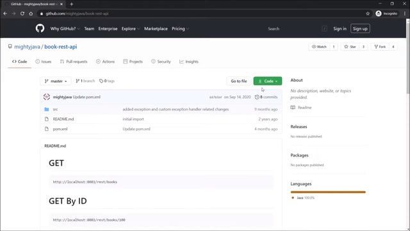Click the Java 100.0% language entry
This screenshot has height=231, width=410.
click(x=303, y=198)
